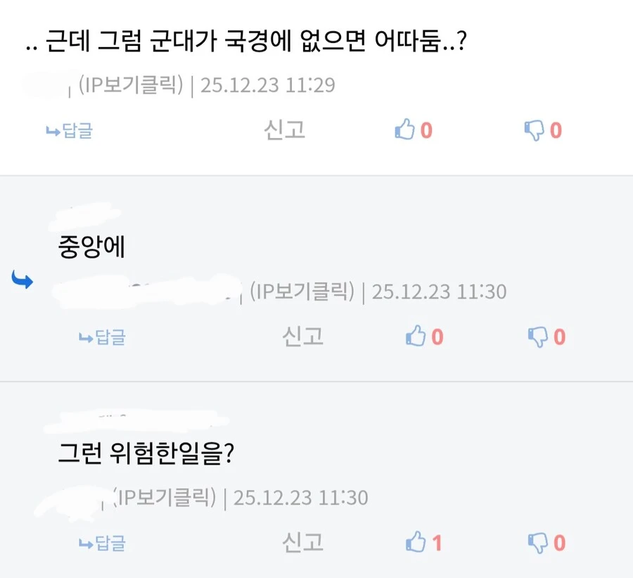Open IP info for the bottom commenter
Viewport: 633px width, 578px height.
[x=162, y=496]
